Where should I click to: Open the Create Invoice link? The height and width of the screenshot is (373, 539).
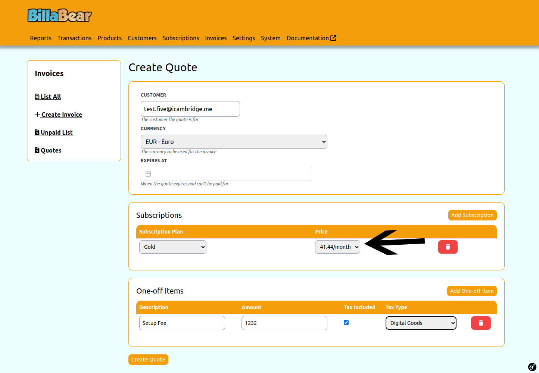click(x=59, y=115)
